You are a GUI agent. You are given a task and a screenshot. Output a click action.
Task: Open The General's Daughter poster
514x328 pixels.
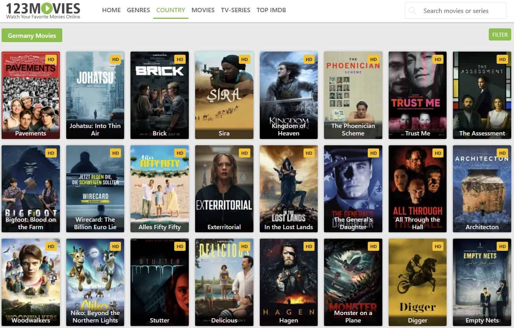click(x=353, y=189)
